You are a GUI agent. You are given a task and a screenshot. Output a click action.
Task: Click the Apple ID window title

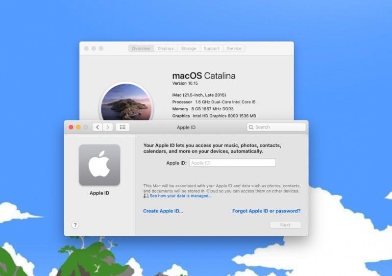click(x=186, y=127)
